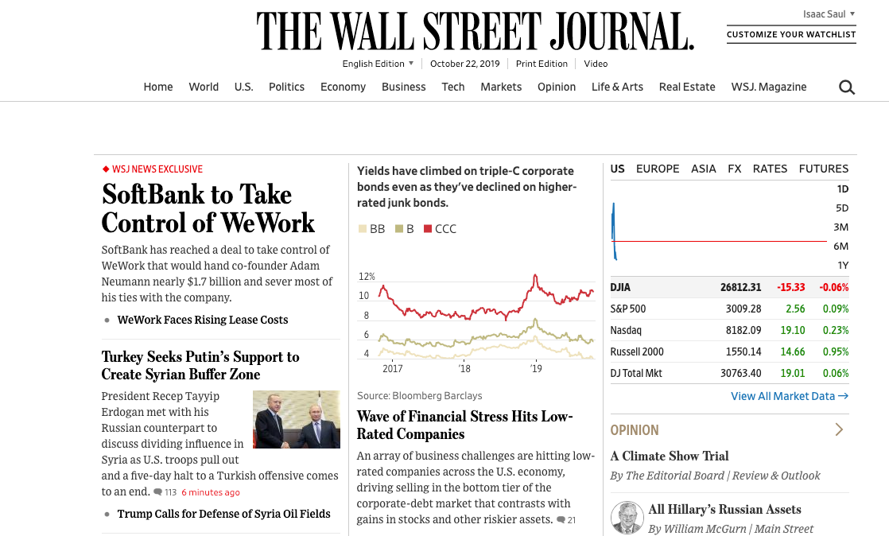Click the red WSJ News Exclusive diamond
Image resolution: width=889 pixels, height=536 pixels.
pos(106,169)
